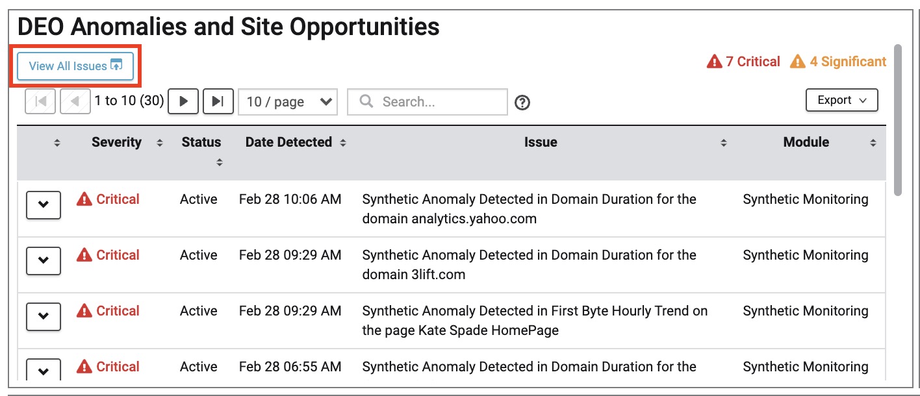The width and height of the screenshot is (920, 396).
Task: Click the vertical scrollbar thumb
Action: (898, 119)
